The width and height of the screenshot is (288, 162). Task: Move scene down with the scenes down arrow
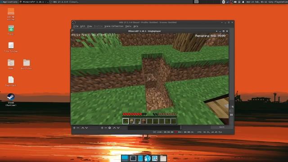tap(86, 128)
